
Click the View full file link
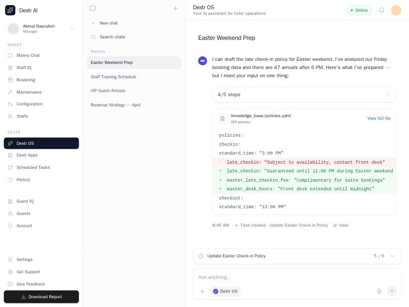(x=379, y=118)
